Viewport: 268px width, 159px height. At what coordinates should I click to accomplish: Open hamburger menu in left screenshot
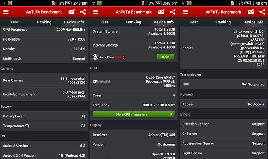6,12
